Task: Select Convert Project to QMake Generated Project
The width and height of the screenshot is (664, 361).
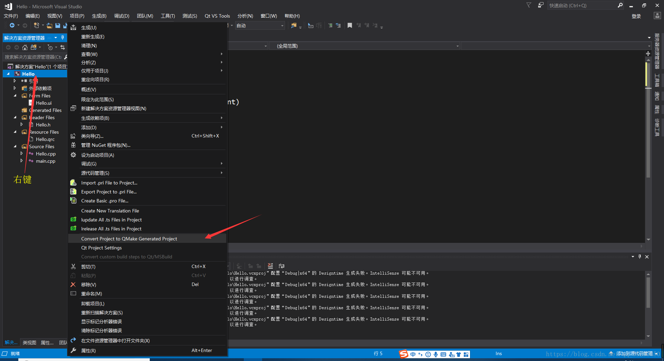Action: pos(147,239)
